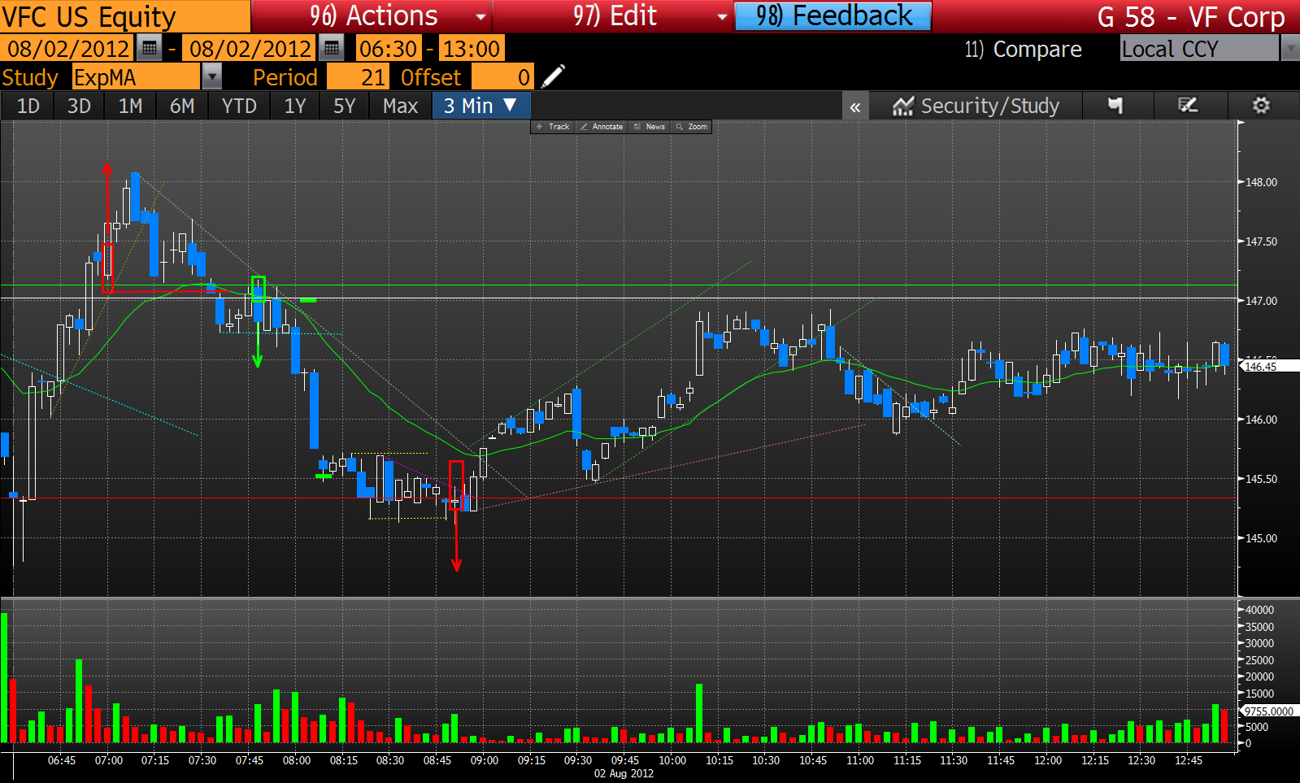This screenshot has height=783, width=1300.
Task: Select the 1D range tab
Action: 28,106
